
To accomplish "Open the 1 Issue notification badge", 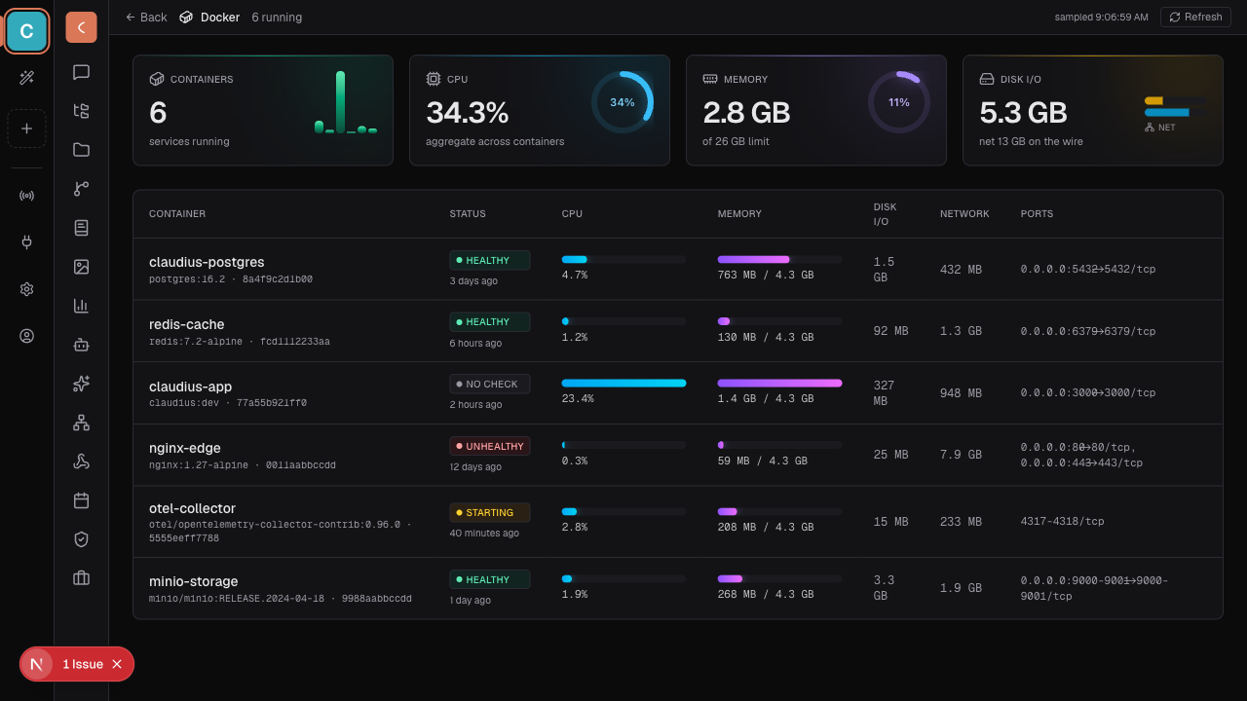I will click(77, 664).
